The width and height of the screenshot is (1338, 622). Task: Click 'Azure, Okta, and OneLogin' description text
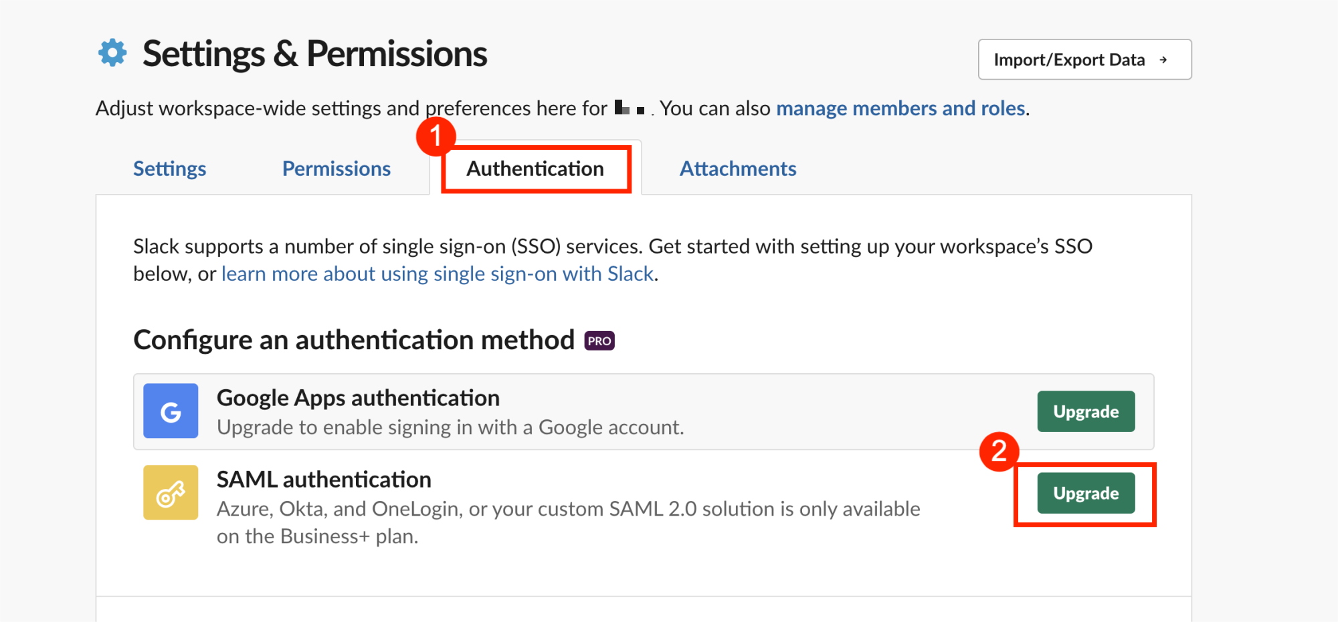tap(569, 522)
